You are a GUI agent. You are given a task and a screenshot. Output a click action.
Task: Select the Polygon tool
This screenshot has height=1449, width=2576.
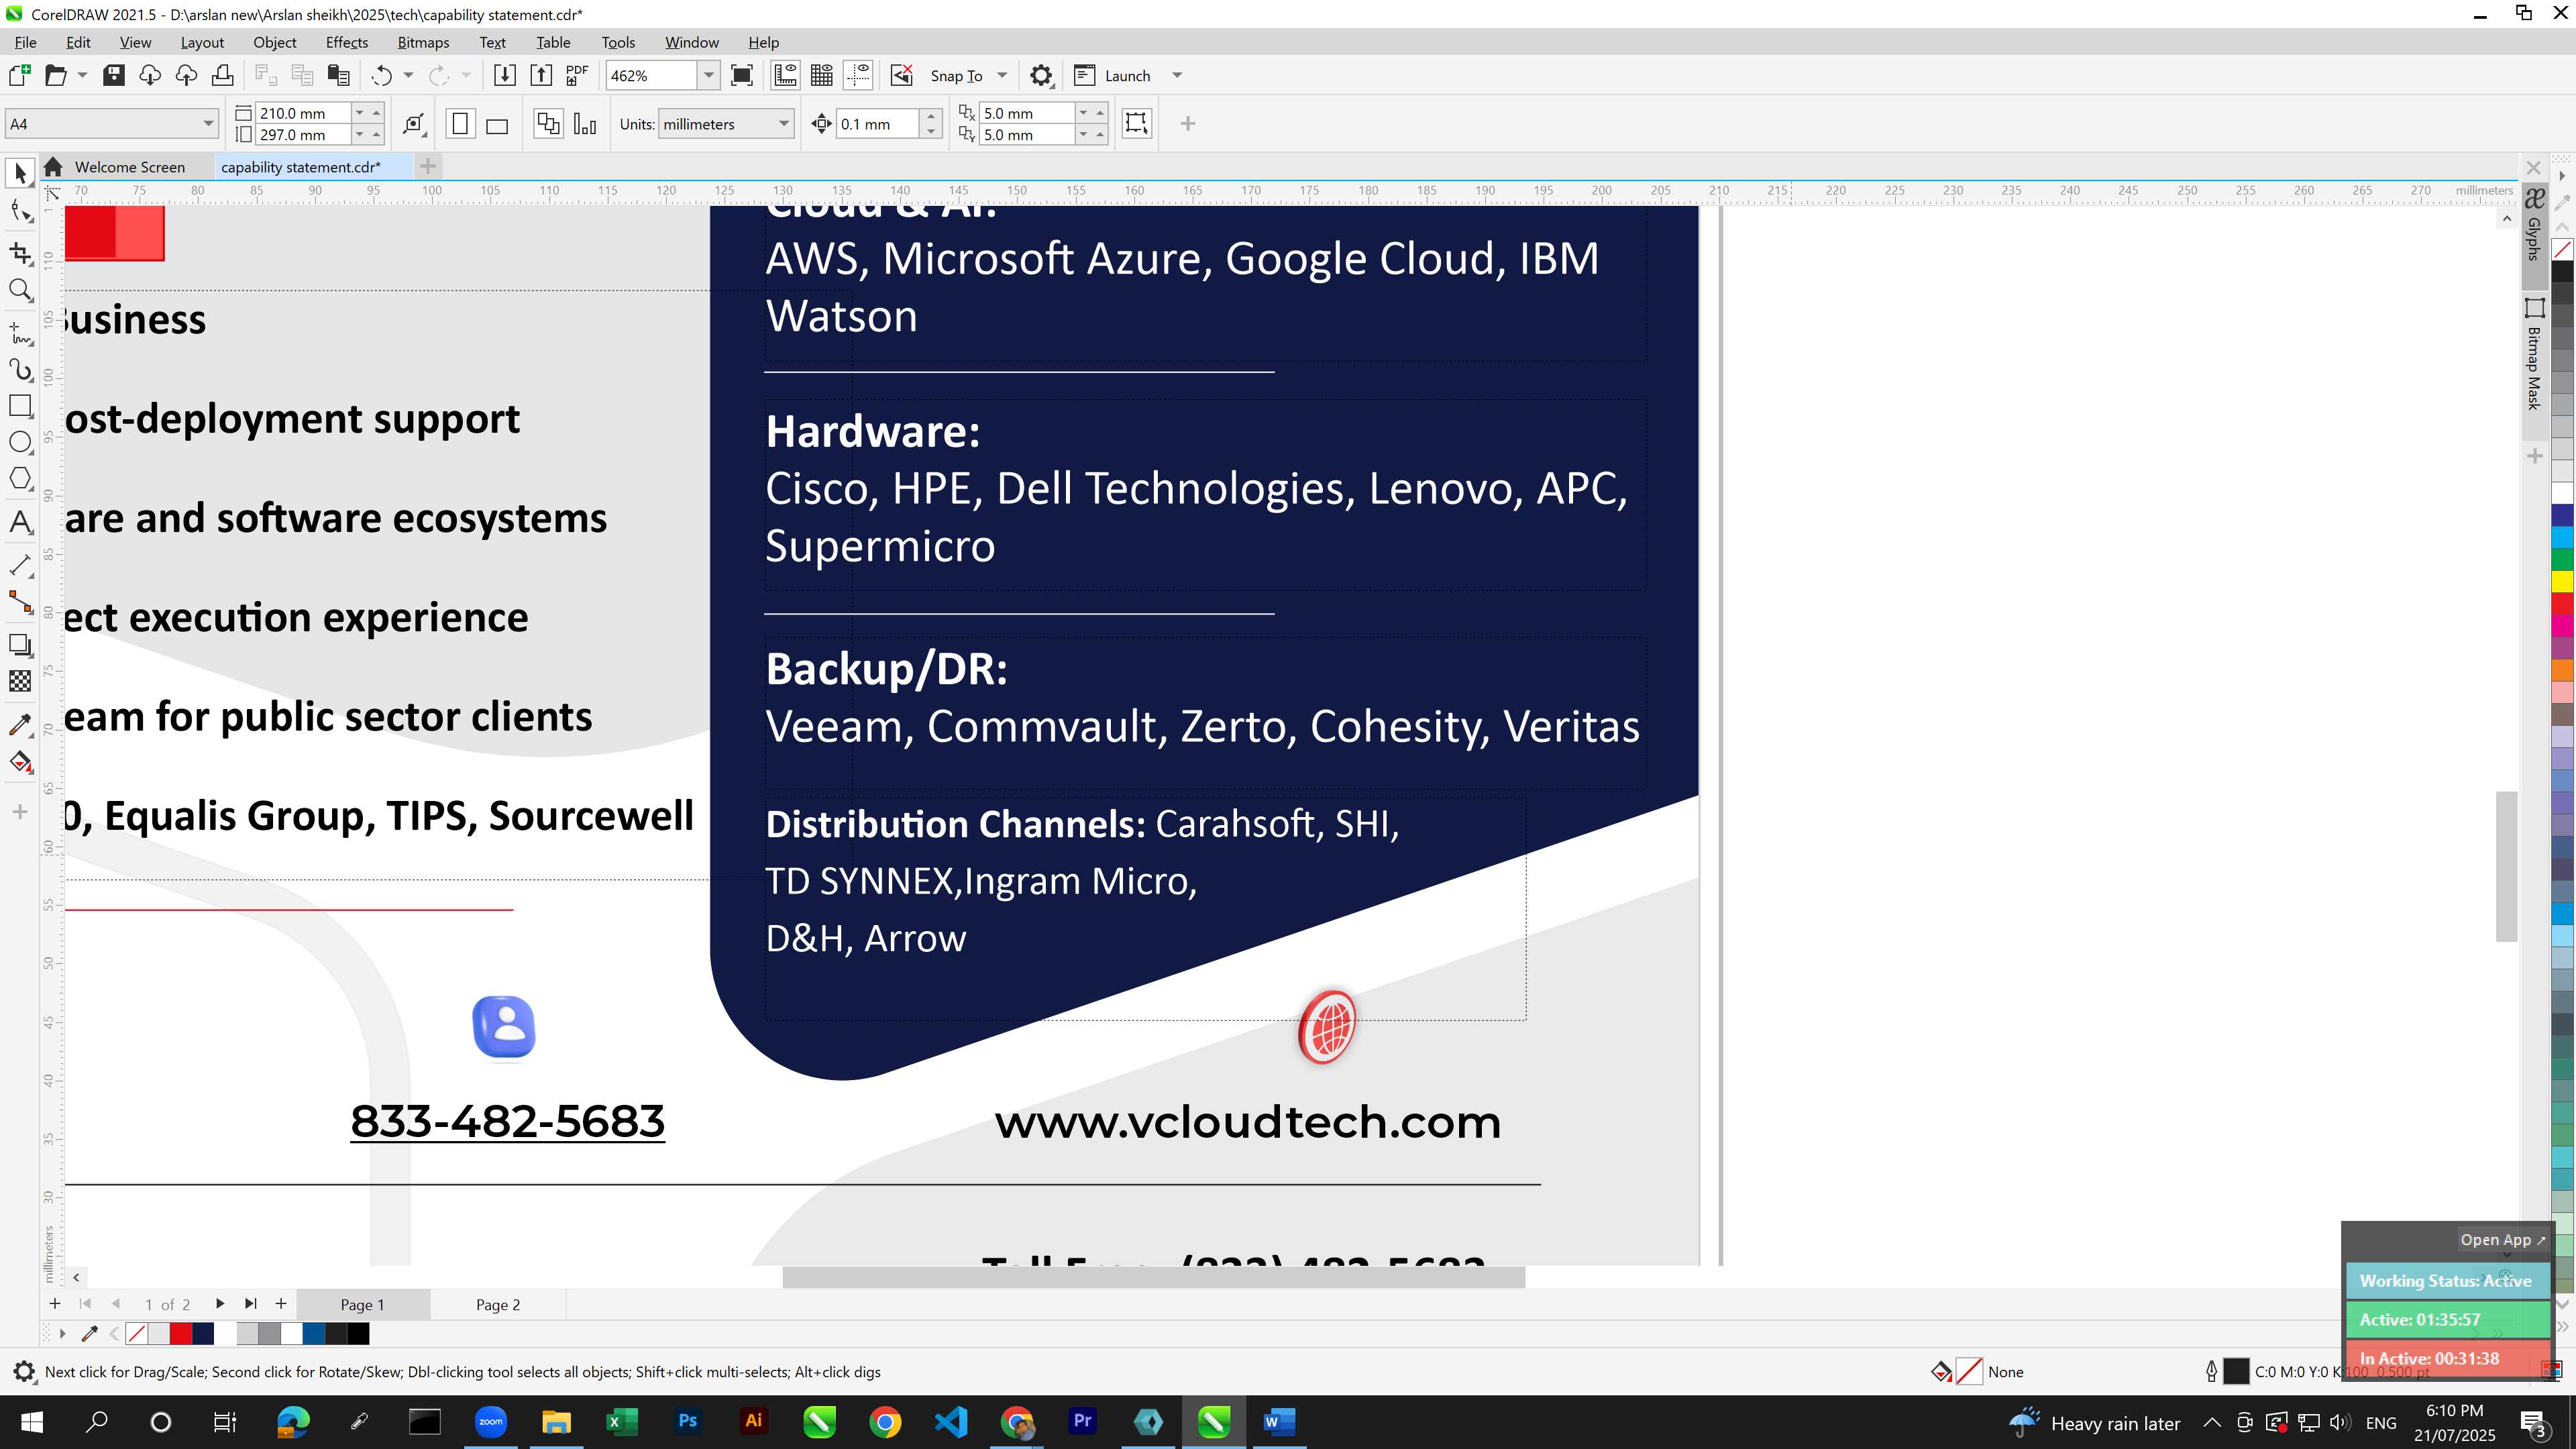pos(20,479)
